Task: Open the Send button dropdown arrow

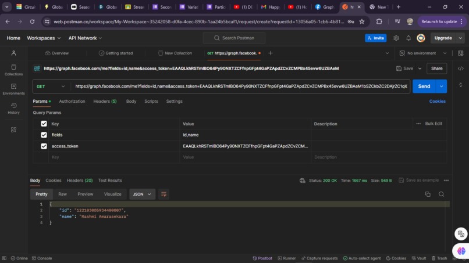Action: pos(442,87)
